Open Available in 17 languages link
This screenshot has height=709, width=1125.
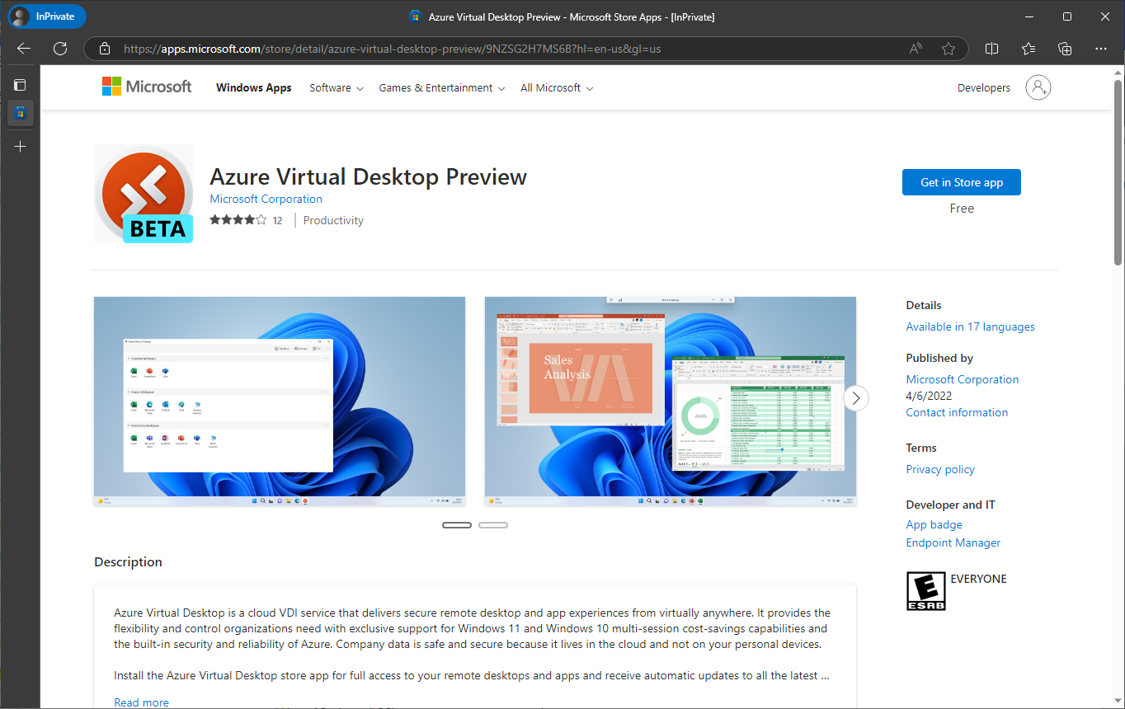coord(970,326)
